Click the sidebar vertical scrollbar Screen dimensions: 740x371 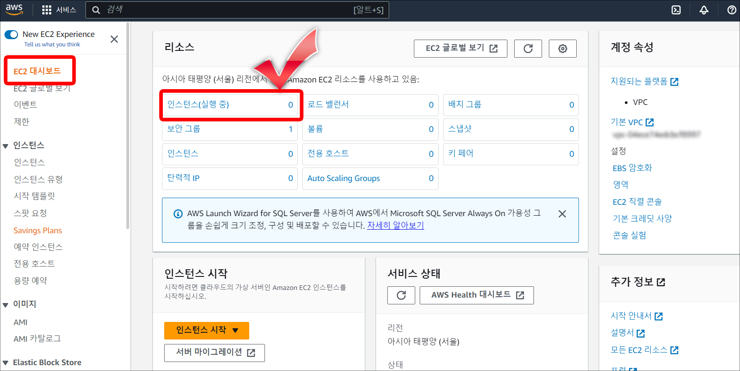pyautogui.click(x=128, y=126)
